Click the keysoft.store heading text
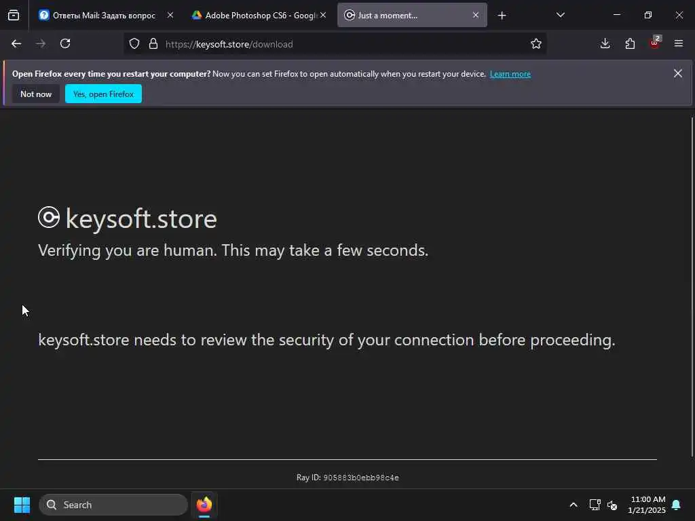This screenshot has width=695, height=521. (141, 218)
